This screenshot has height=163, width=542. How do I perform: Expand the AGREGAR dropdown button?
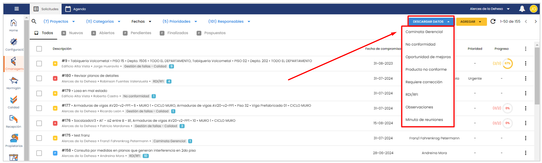click(471, 22)
